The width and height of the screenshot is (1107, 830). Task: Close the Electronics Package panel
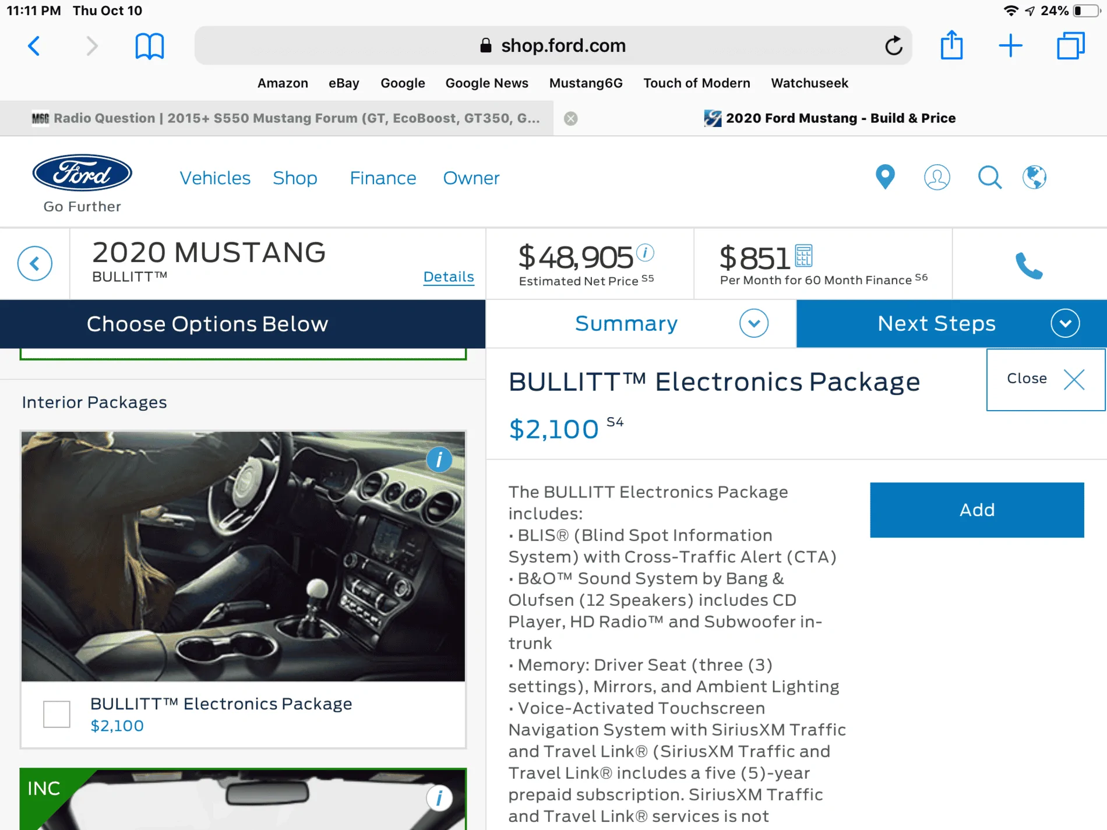[1045, 379]
